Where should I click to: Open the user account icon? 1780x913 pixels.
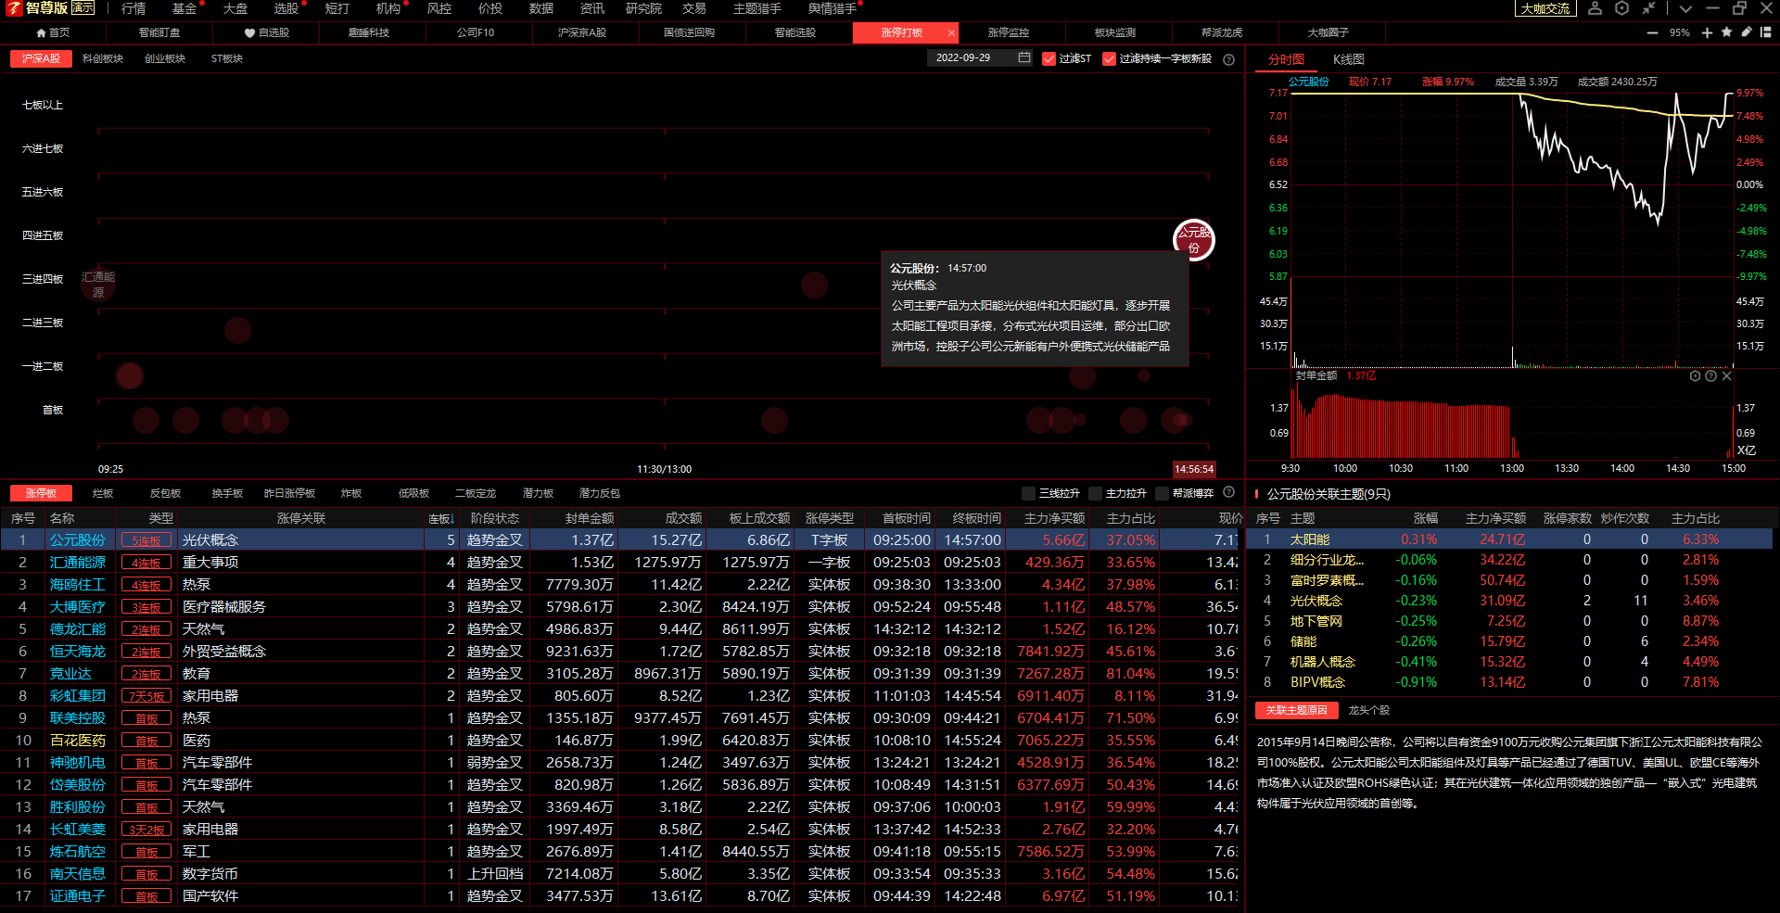coord(1595,8)
